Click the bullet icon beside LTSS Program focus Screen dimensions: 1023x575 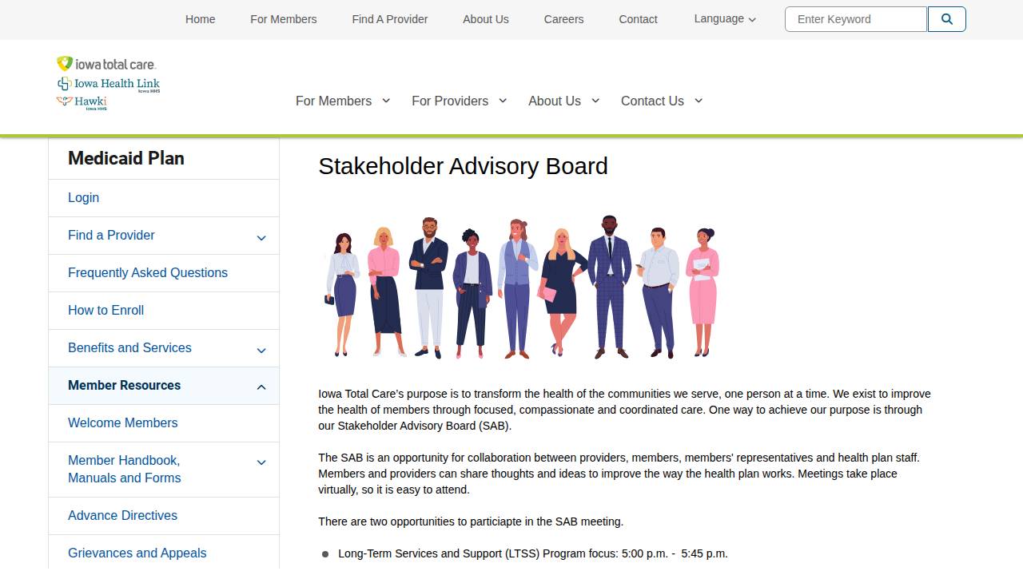[x=325, y=553]
